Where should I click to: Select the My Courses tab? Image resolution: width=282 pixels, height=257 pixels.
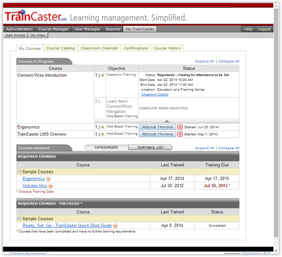click(x=30, y=48)
